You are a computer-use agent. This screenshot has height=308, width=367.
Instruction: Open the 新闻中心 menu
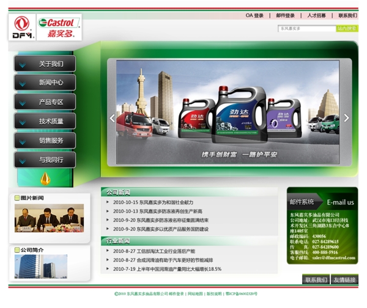(45, 82)
